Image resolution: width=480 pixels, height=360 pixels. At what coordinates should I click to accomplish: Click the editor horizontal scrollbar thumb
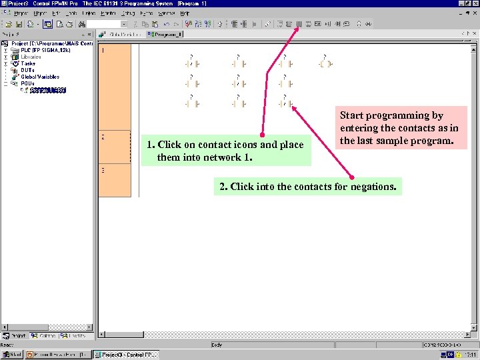click(125, 334)
